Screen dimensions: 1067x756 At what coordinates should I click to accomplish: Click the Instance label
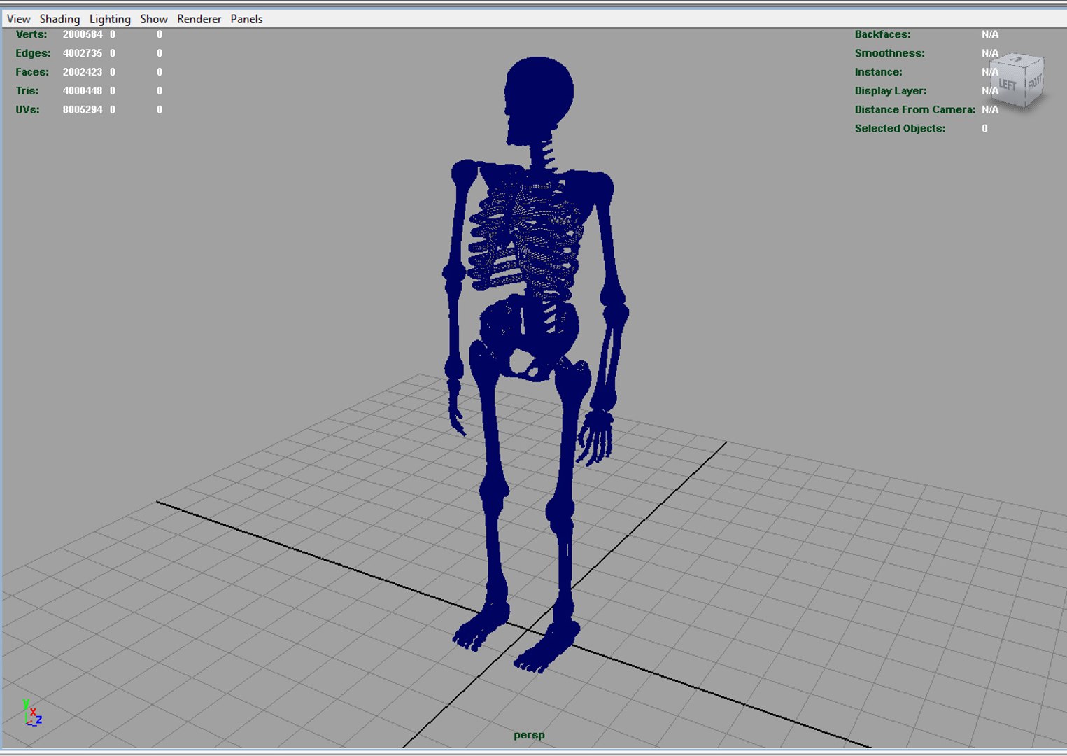click(x=878, y=72)
